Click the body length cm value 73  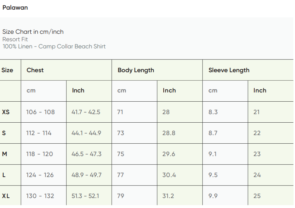point(121,133)
